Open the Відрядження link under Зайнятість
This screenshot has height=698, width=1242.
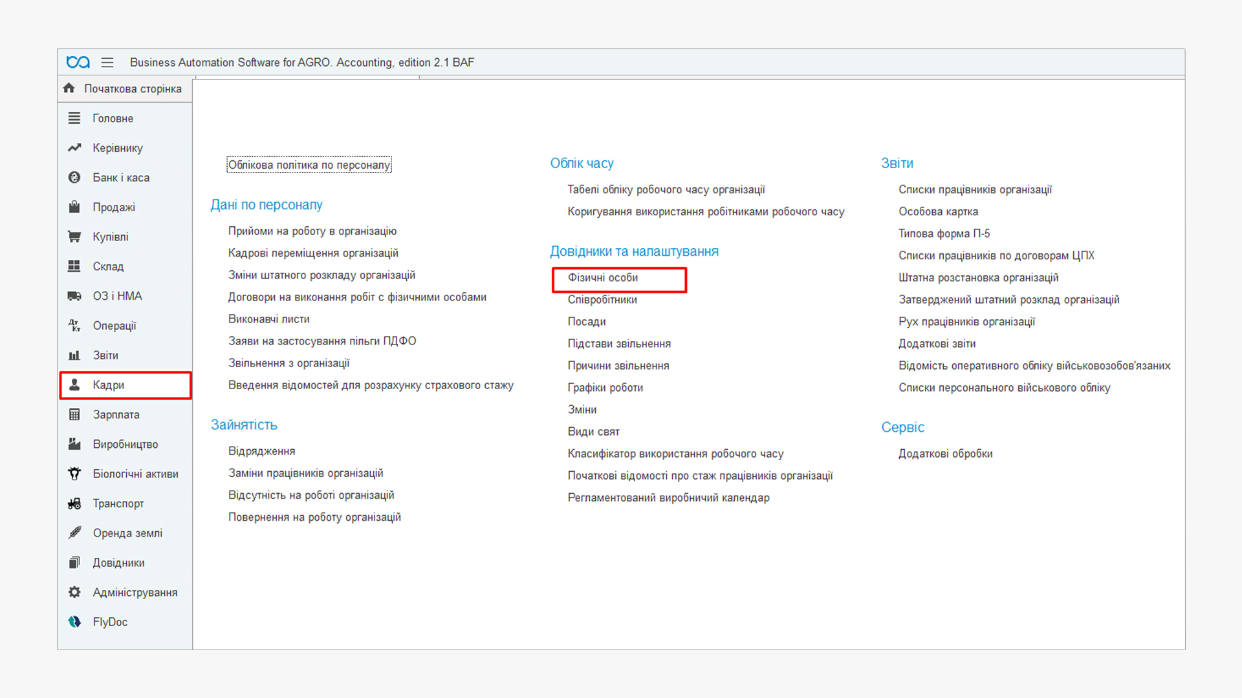(x=261, y=451)
